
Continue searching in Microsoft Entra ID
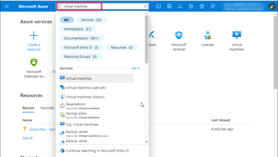click(97, 151)
